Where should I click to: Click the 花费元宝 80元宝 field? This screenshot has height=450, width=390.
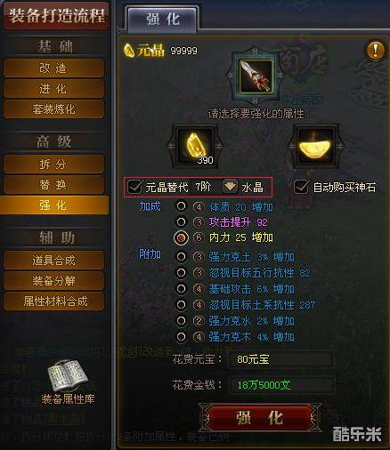pyautogui.click(x=280, y=359)
